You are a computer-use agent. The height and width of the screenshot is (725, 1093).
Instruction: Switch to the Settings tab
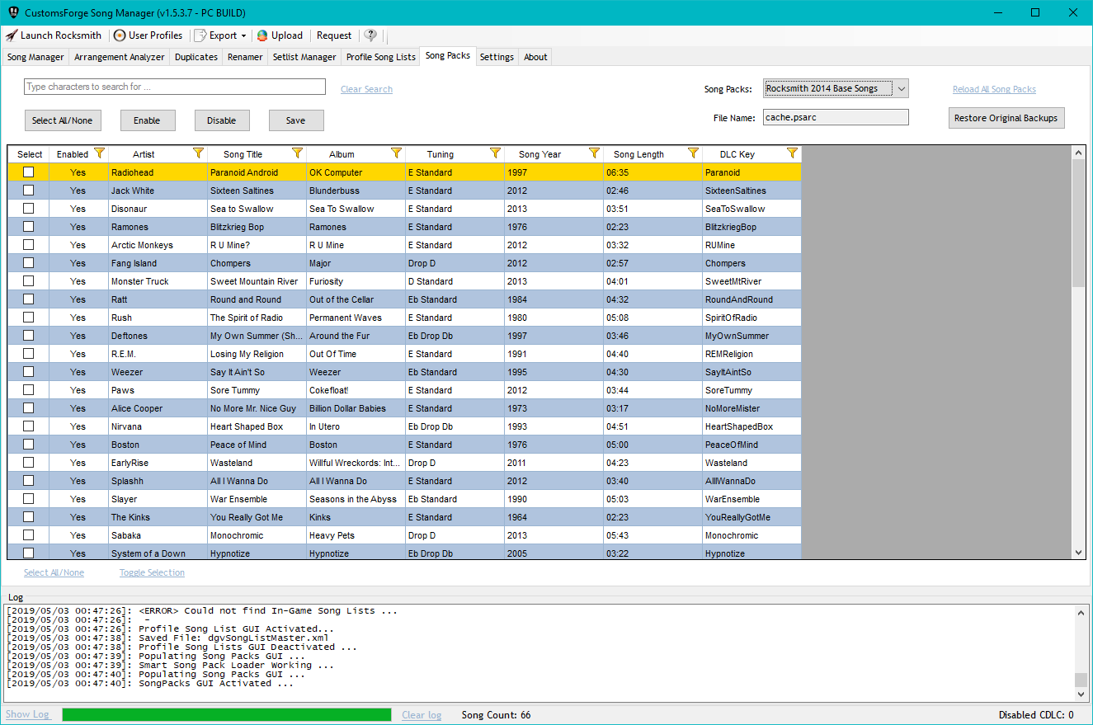[497, 56]
